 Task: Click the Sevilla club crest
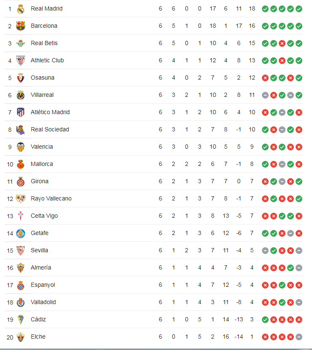(21, 251)
